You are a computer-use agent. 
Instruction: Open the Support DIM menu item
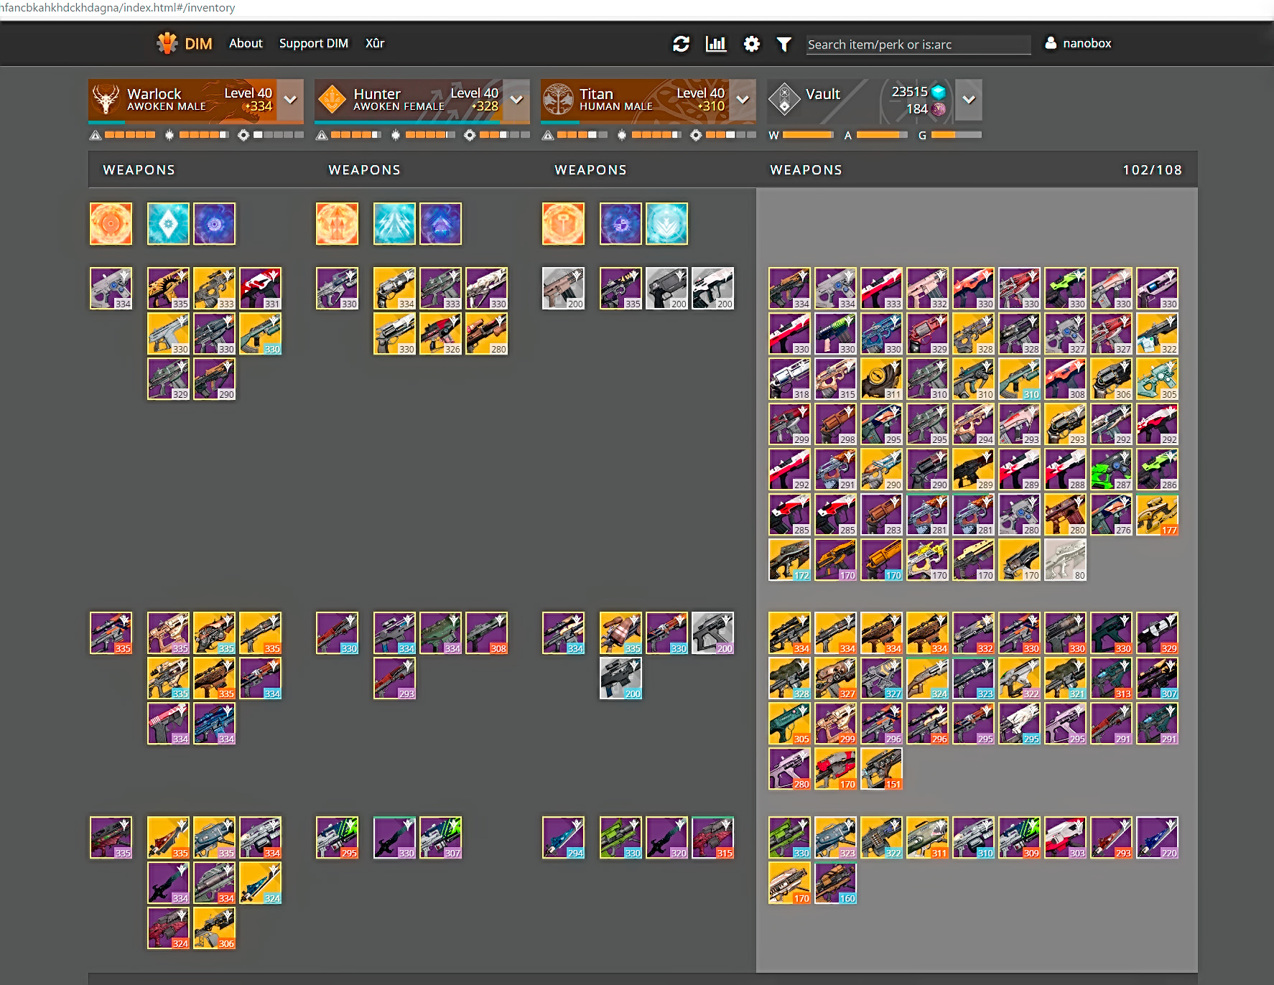[314, 43]
